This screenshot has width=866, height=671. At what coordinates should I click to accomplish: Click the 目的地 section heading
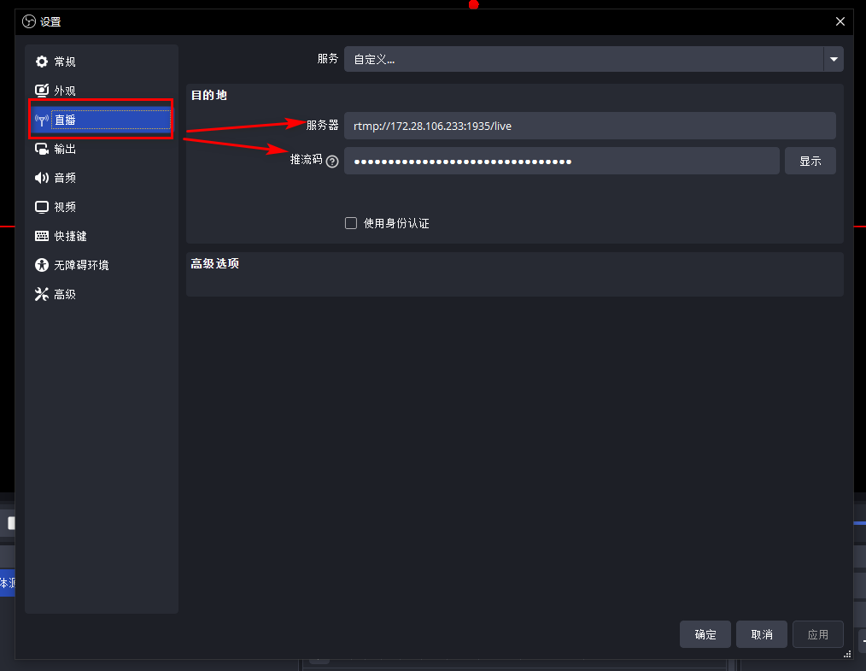pyautogui.click(x=208, y=95)
